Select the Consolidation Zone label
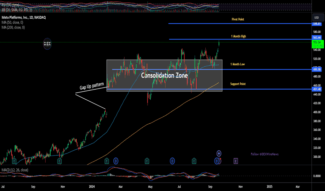This screenshot has height=191, width=325. point(164,76)
